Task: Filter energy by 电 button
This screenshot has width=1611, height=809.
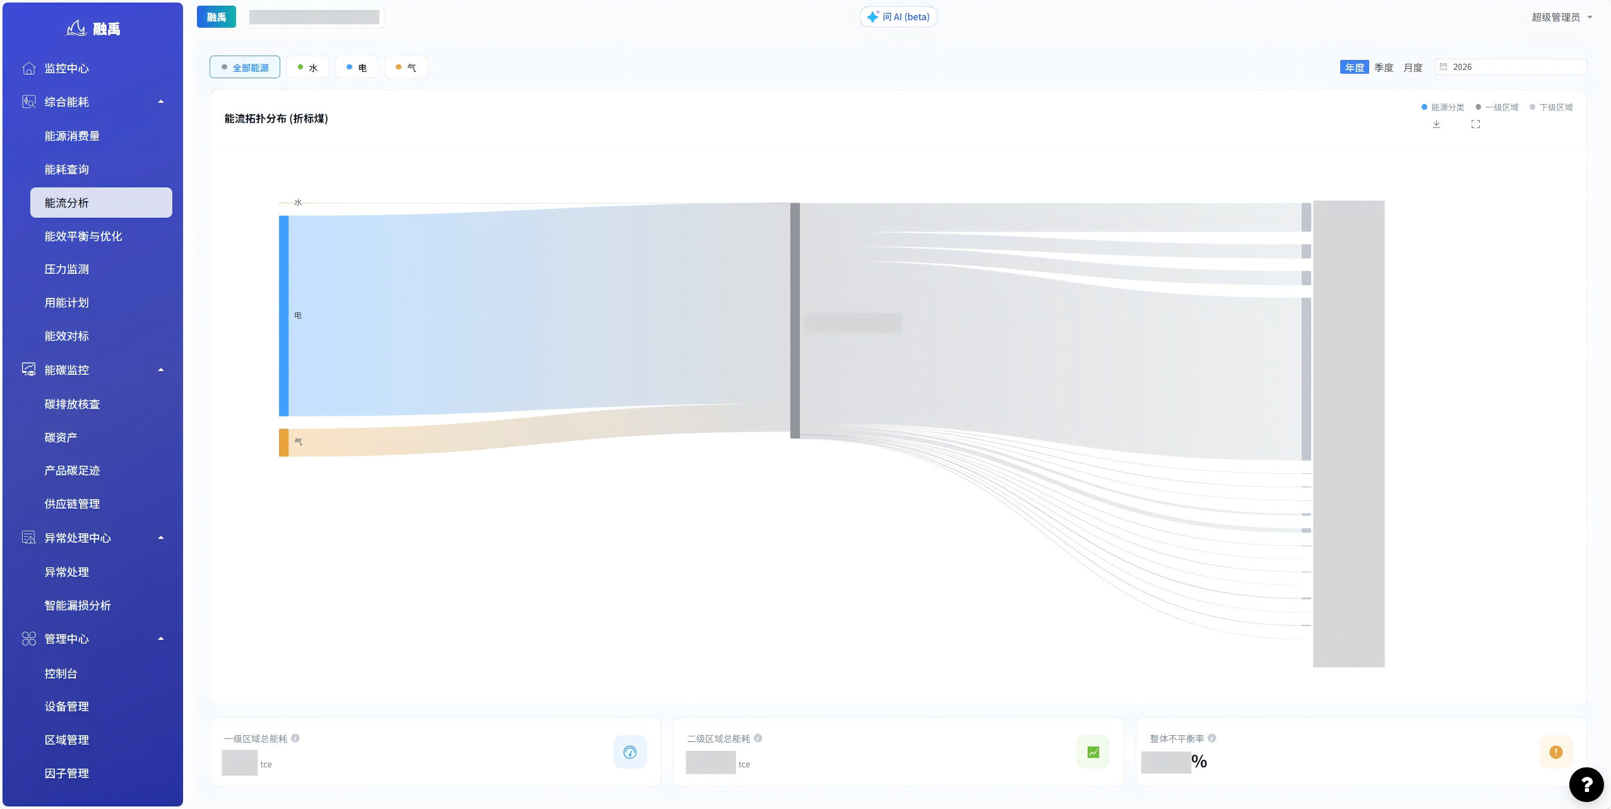Action: [x=357, y=68]
